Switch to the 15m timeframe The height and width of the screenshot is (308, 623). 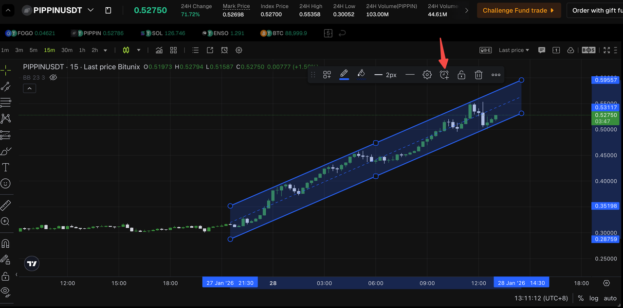point(49,50)
